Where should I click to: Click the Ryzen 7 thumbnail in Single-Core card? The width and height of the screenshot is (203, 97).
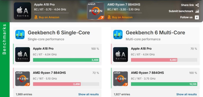[23, 79]
